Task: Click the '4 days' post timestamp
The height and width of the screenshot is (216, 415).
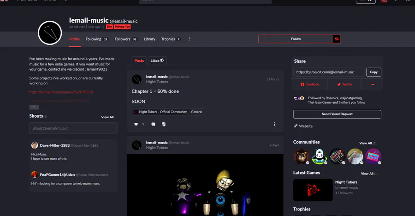Action: pos(274,145)
